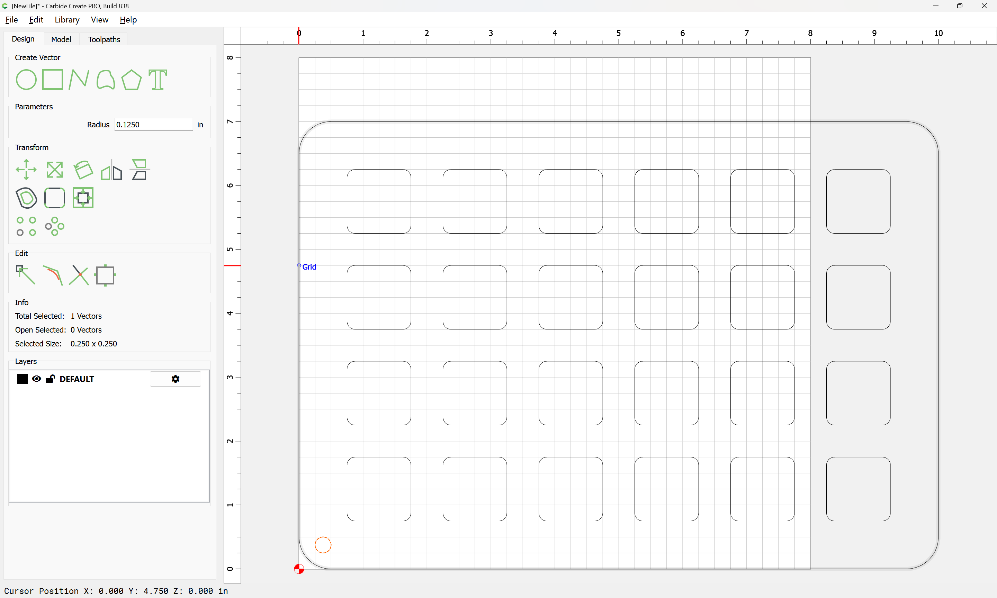Open the View menu

pyautogui.click(x=100, y=20)
